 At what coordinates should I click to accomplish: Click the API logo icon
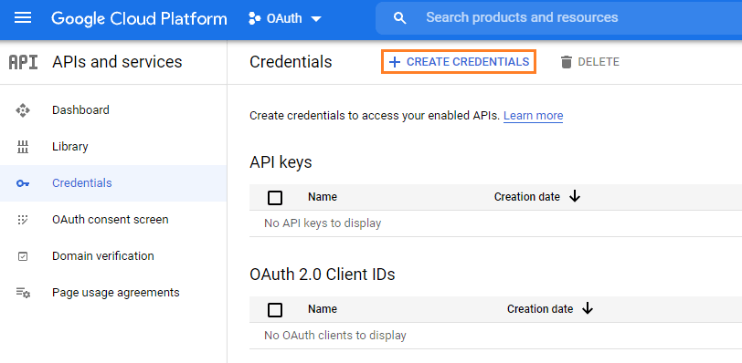23,62
